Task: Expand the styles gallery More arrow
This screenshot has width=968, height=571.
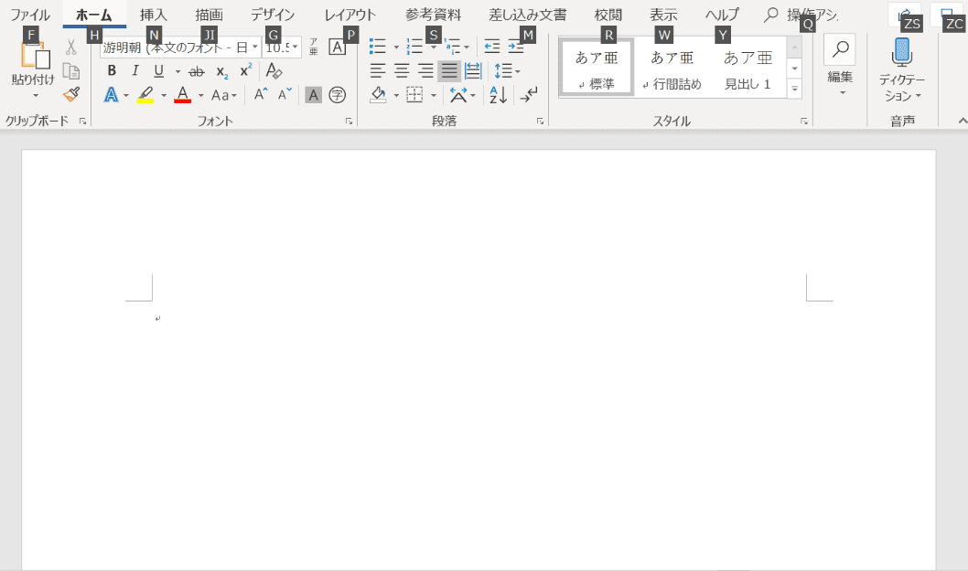Action: tap(794, 89)
